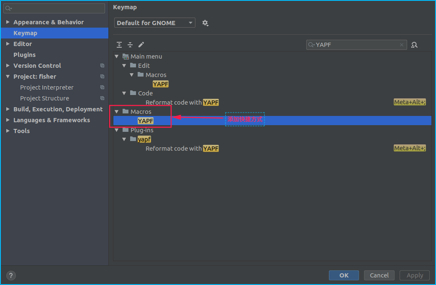Click the copy icon beside Project: fisher
Viewport: 436px width, 285px height.
point(102,77)
